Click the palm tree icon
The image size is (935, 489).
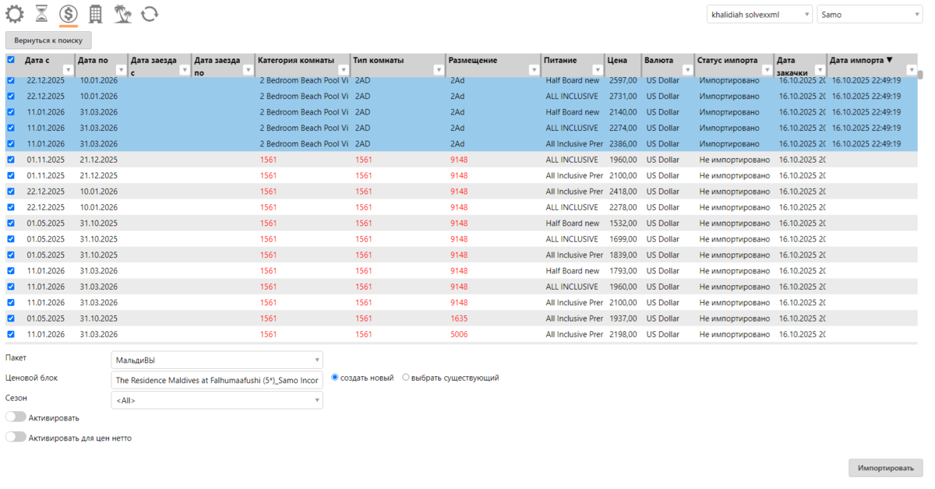point(122,13)
